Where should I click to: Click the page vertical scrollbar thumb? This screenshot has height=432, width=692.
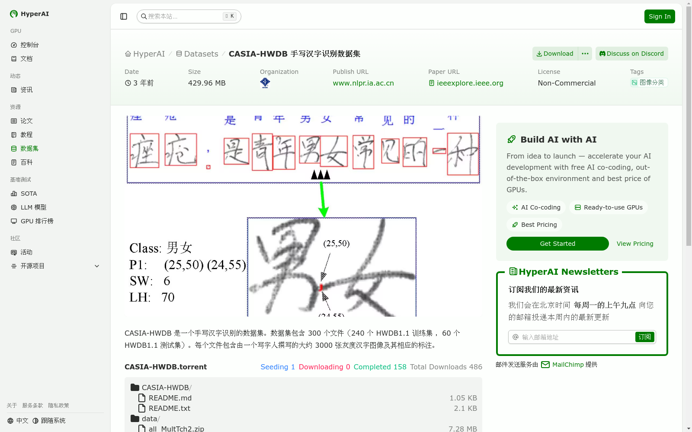click(689, 126)
